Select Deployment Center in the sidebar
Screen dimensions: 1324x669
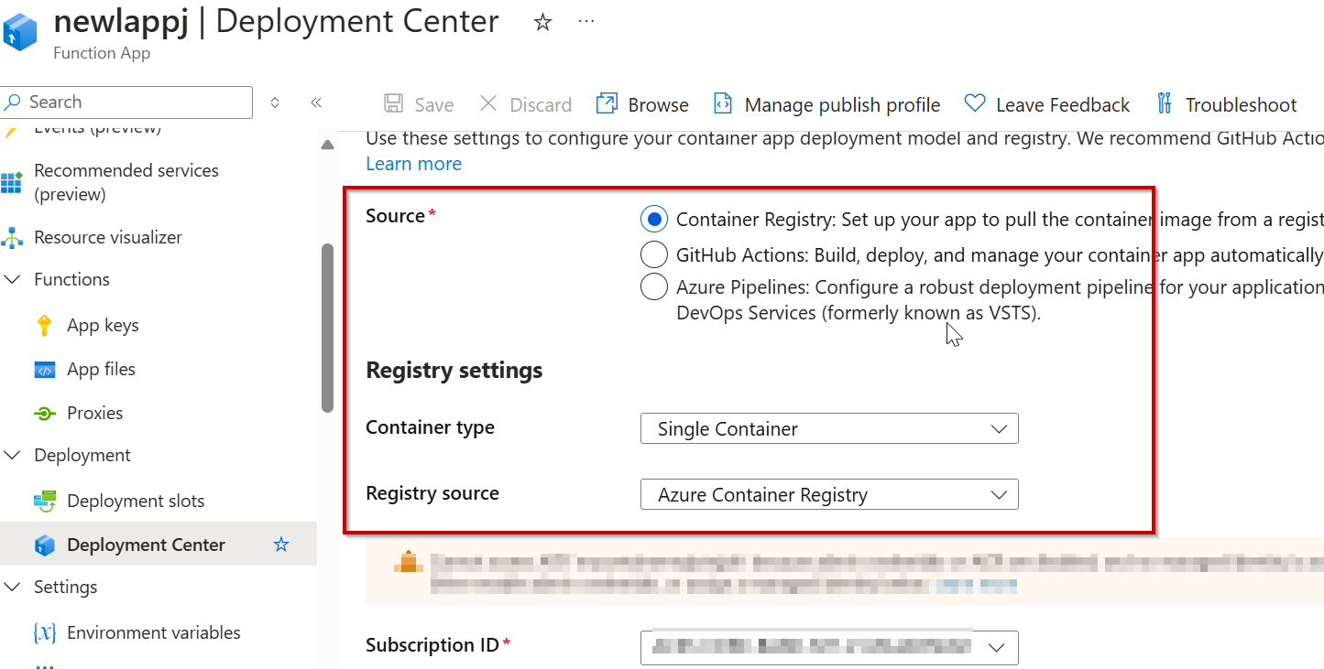pyautogui.click(x=146, y=545)
